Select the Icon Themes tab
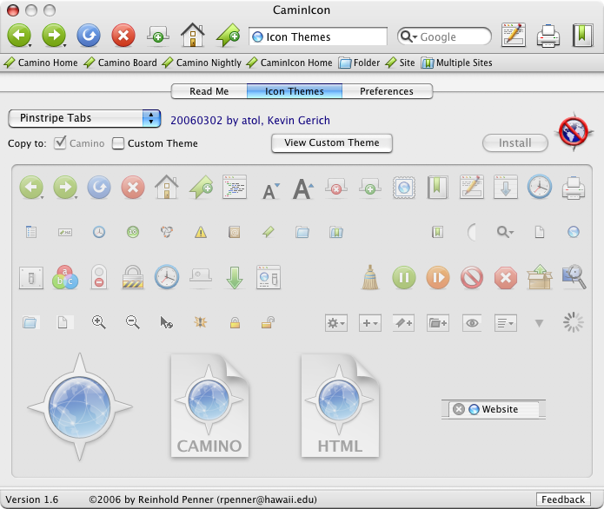This screenshot has width=604, height=509. click(295, 91)
